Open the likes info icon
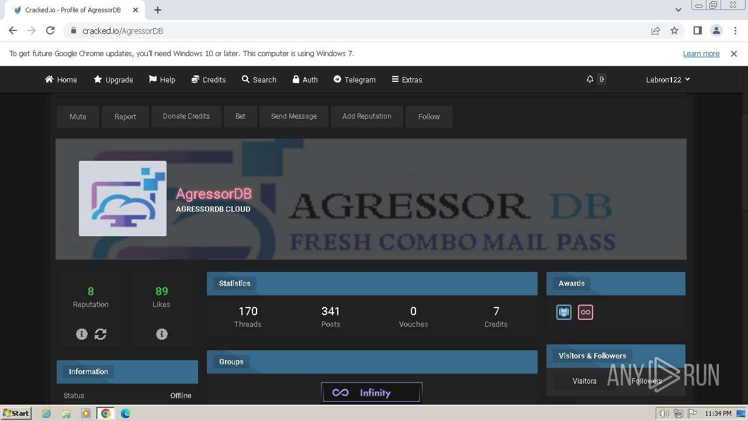 point(162,334)
